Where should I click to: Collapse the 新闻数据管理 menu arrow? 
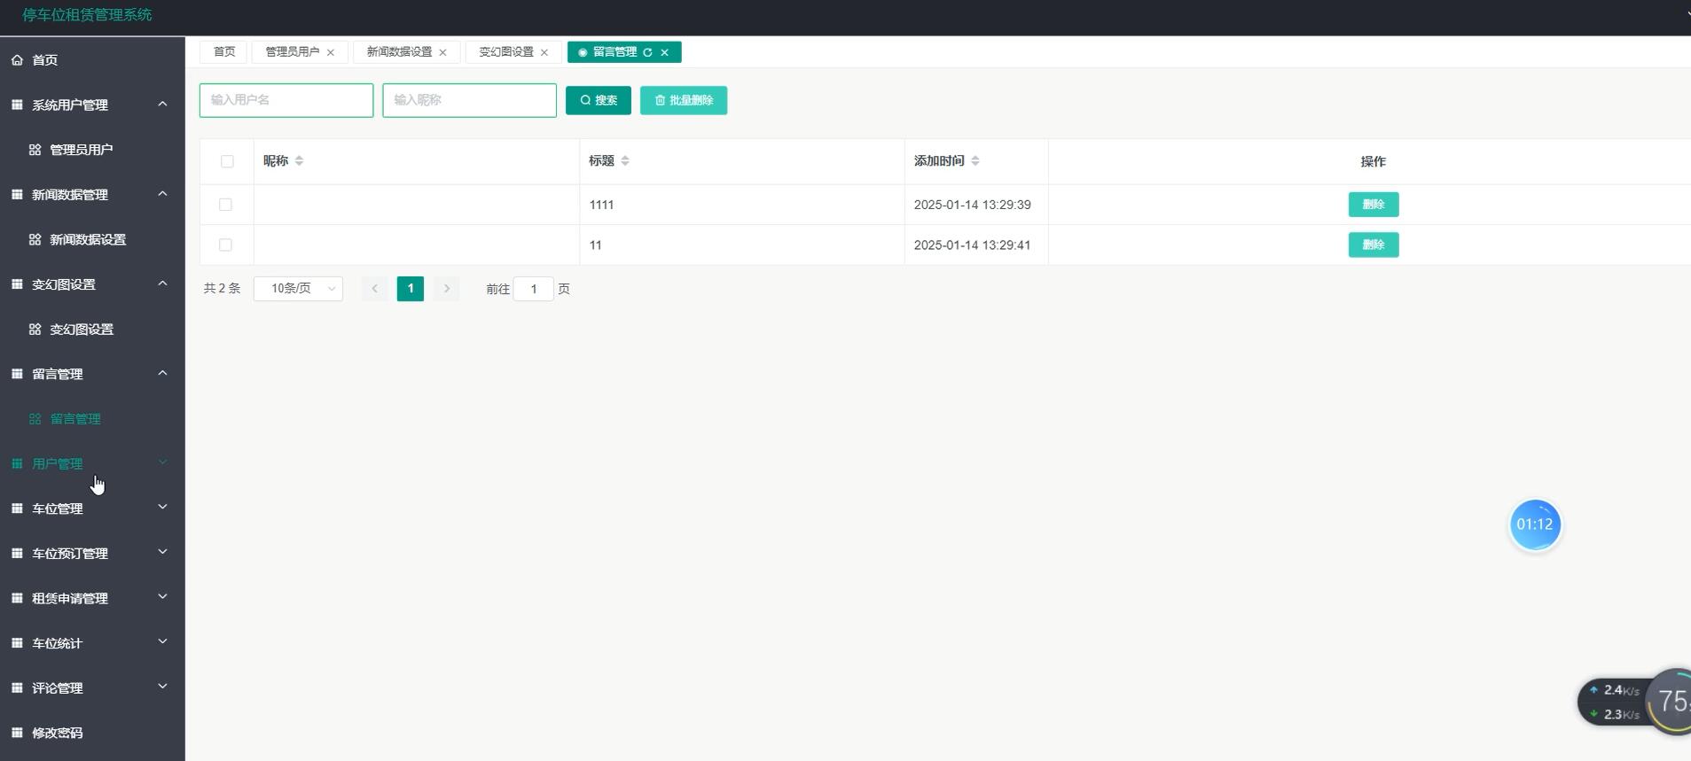162,193
